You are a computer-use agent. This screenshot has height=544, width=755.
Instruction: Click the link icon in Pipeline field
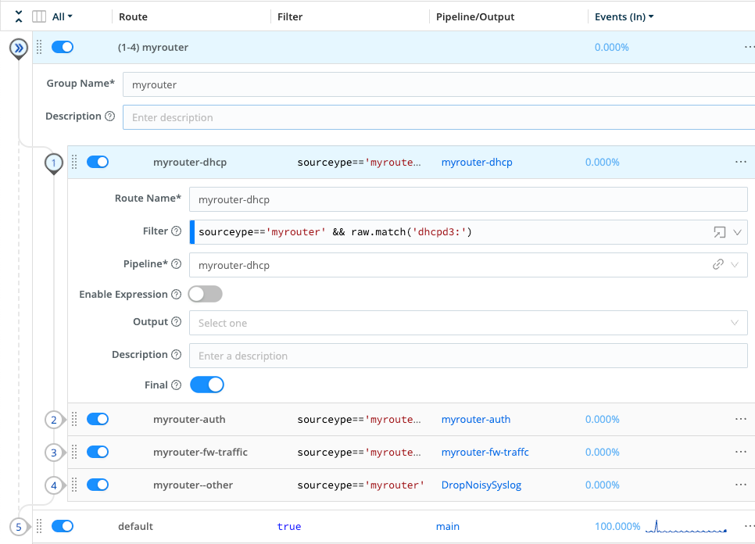pyautogui.click(x=717, y=265)
